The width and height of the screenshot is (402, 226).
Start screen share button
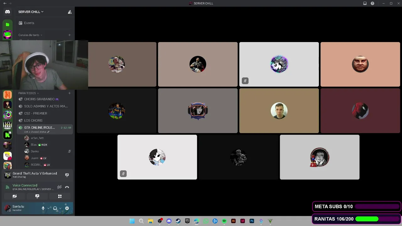click(x=37, y=196)
